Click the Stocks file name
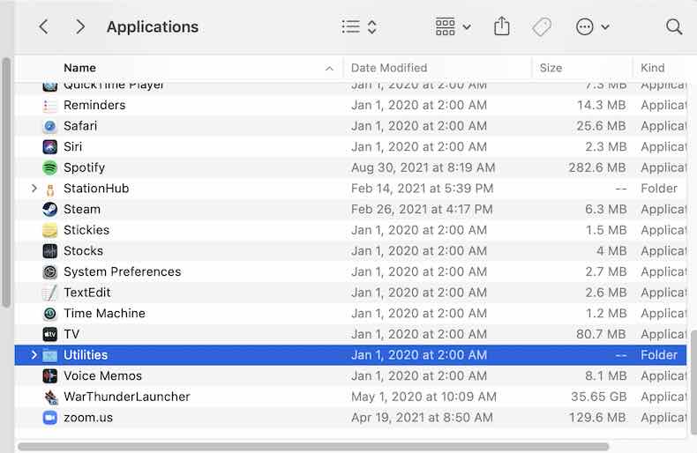 [x=83, y=251]
